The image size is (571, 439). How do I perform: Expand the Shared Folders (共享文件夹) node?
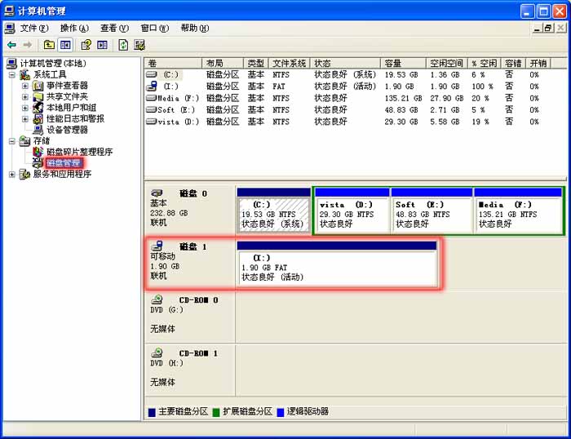click(x=25, y=97)
